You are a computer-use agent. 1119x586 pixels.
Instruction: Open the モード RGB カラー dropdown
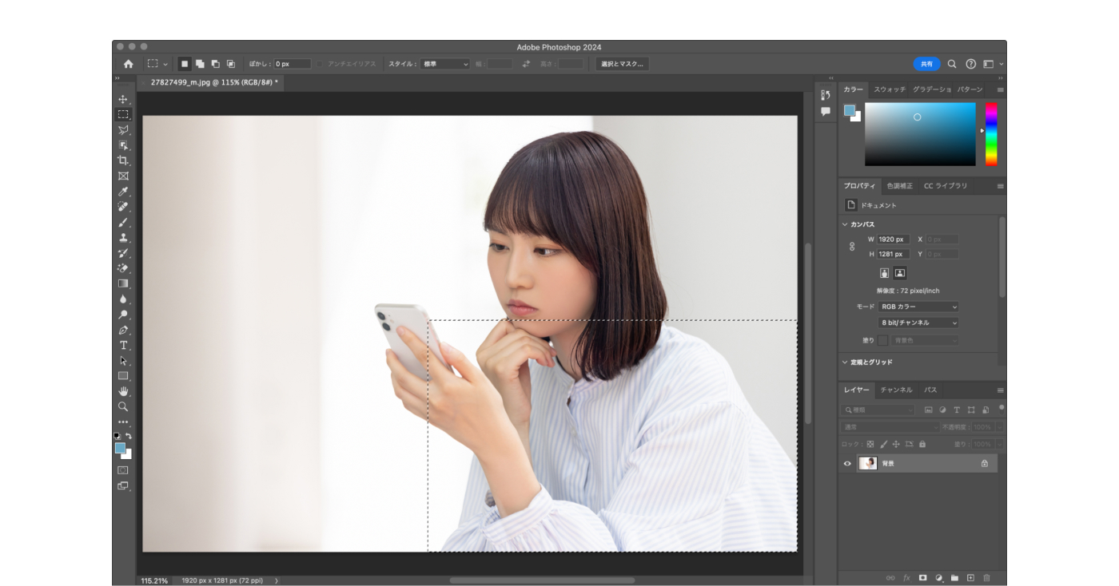(x=918, y=307)
